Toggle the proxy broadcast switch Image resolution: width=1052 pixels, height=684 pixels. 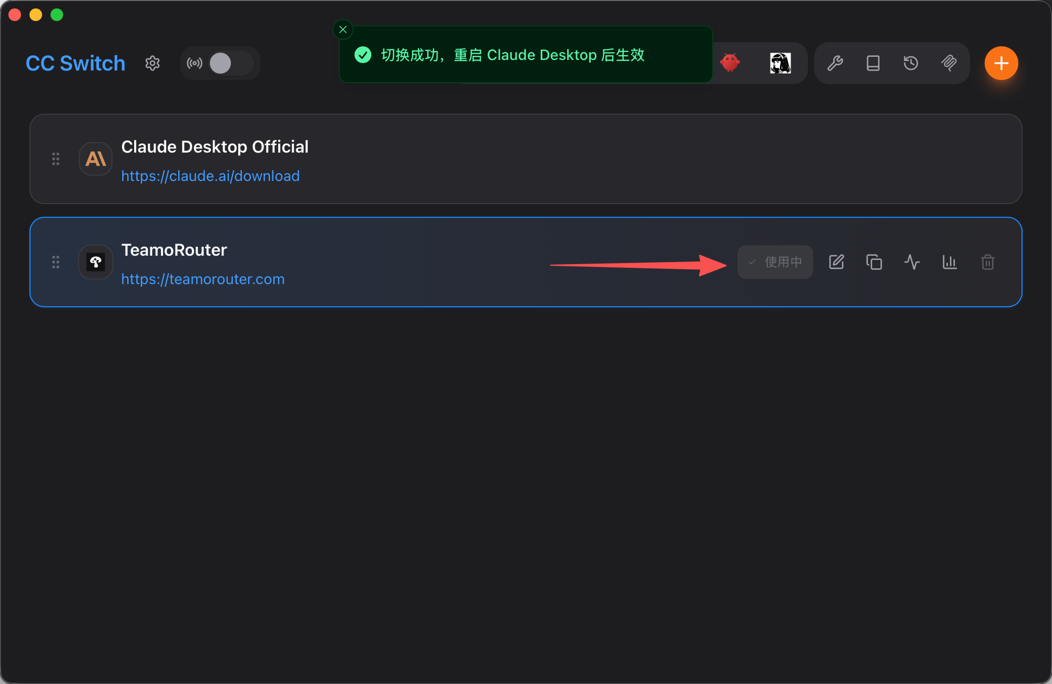pos(231,63)
